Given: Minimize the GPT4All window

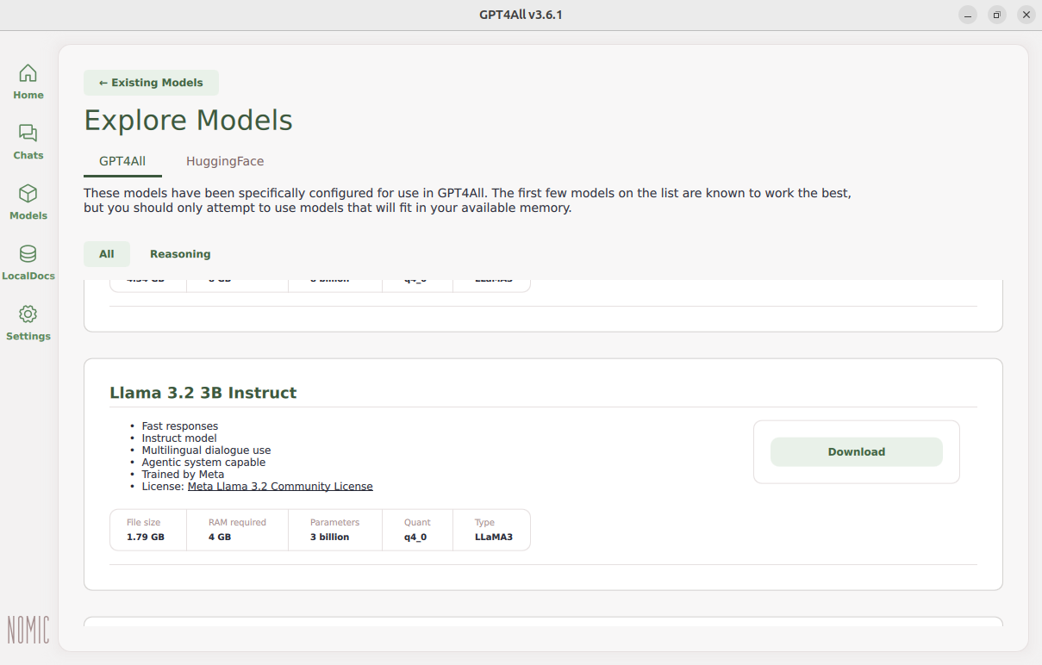Looking at the screenshot, I should (967, 15).
